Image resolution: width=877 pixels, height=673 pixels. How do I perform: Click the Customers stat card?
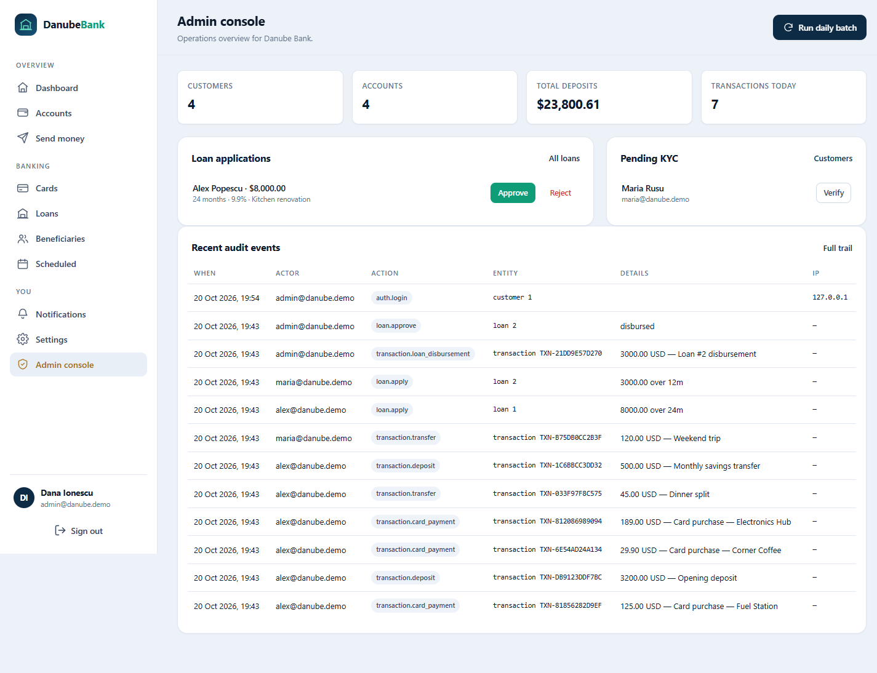click(260, 97)
